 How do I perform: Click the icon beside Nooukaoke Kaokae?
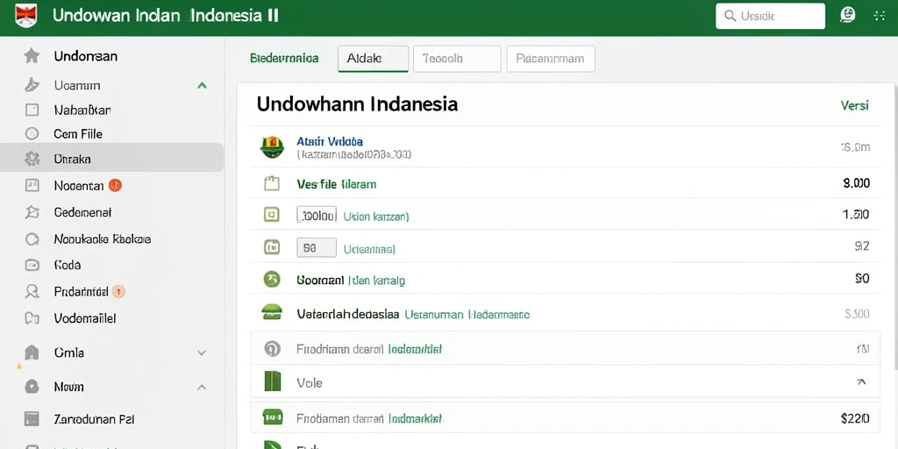pyautogui.click(x=32, y=239)
